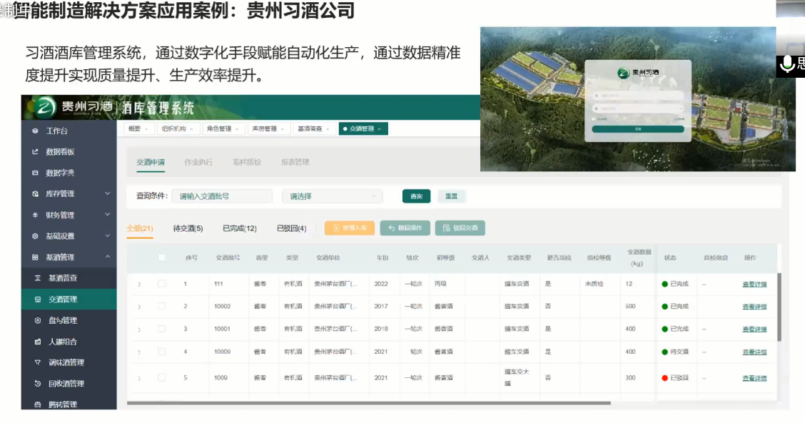805x423 pixels.
Task: Click the 回收酒管理 sidebar icon
Action: (x=38, y=384)
